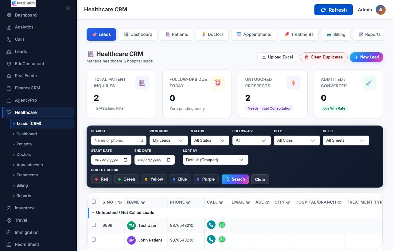Click the Lead Callify logo

tap(24, 3)
